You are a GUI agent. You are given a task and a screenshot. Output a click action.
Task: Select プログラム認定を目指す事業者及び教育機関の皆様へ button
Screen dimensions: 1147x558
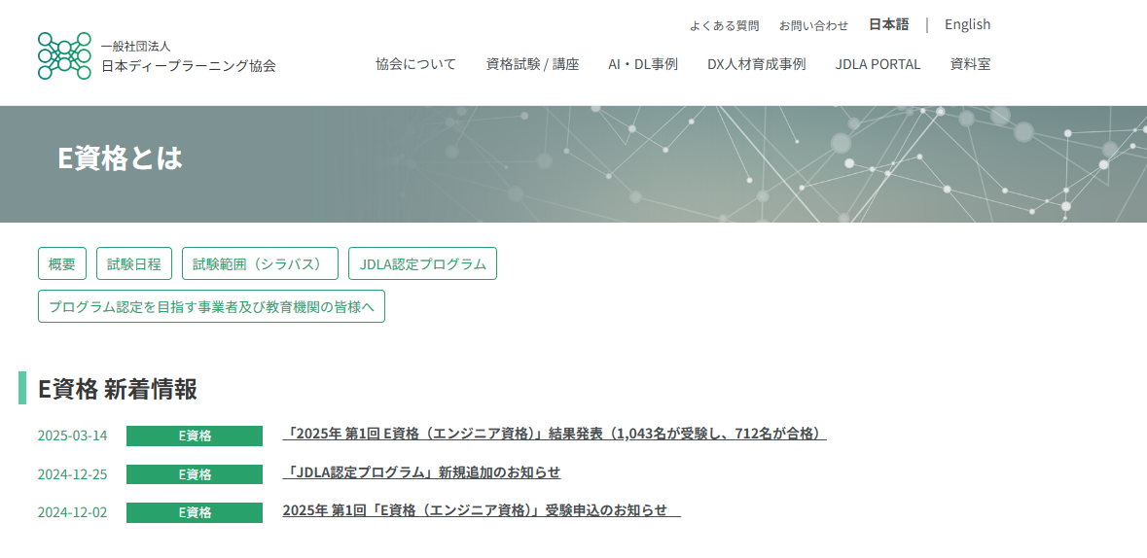(211, 306)
